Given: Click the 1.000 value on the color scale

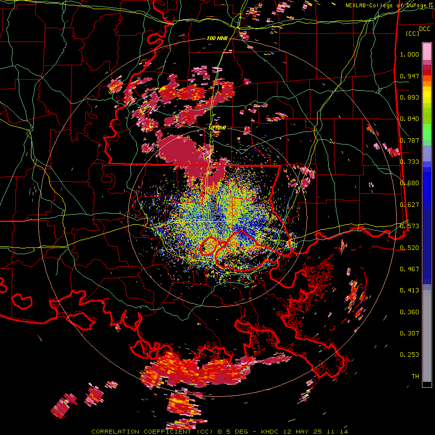Looking at the screenshot, I should tap(409, 54).
